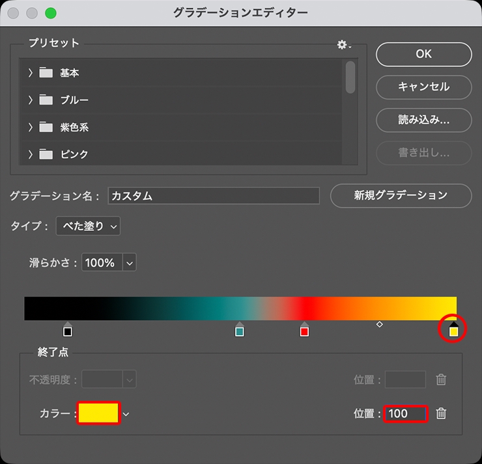The height and width of the screenshot is (464, 482).
Task: Click the グラデーション名 text field
Action: point(214,196)
